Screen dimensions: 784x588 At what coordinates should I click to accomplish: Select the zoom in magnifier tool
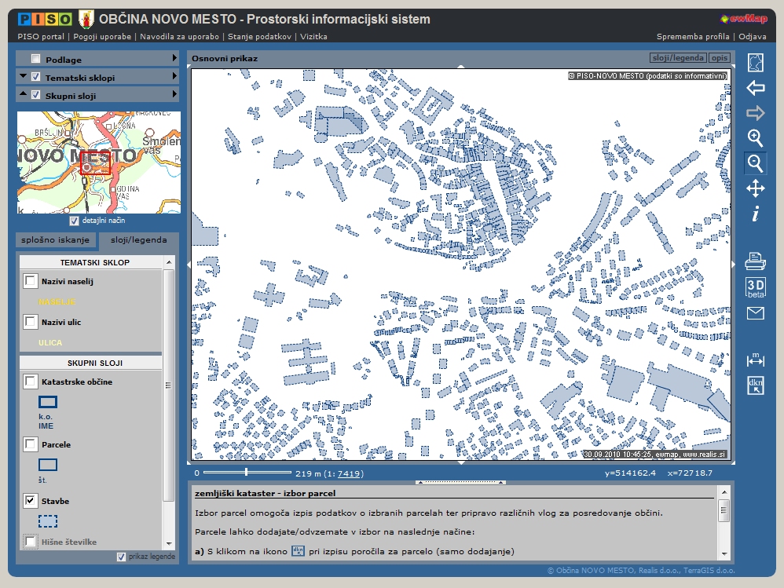(x=755, y=138)
